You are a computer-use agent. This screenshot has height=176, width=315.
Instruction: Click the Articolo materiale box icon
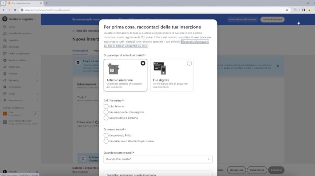(x=113, y=68)
